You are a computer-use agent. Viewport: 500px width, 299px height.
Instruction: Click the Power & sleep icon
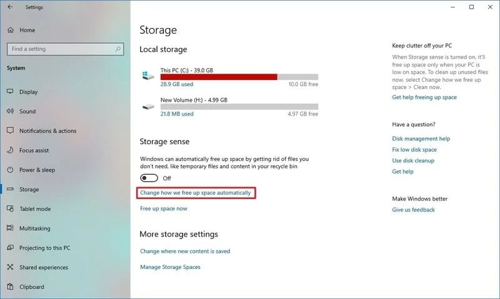coord(10,169)
